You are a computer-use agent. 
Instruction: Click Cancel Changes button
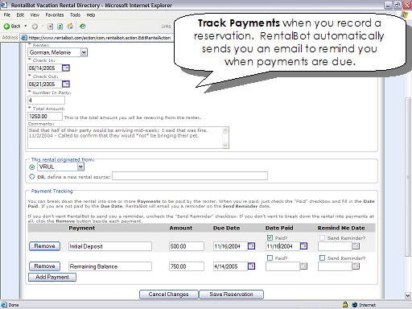(169, 295)
